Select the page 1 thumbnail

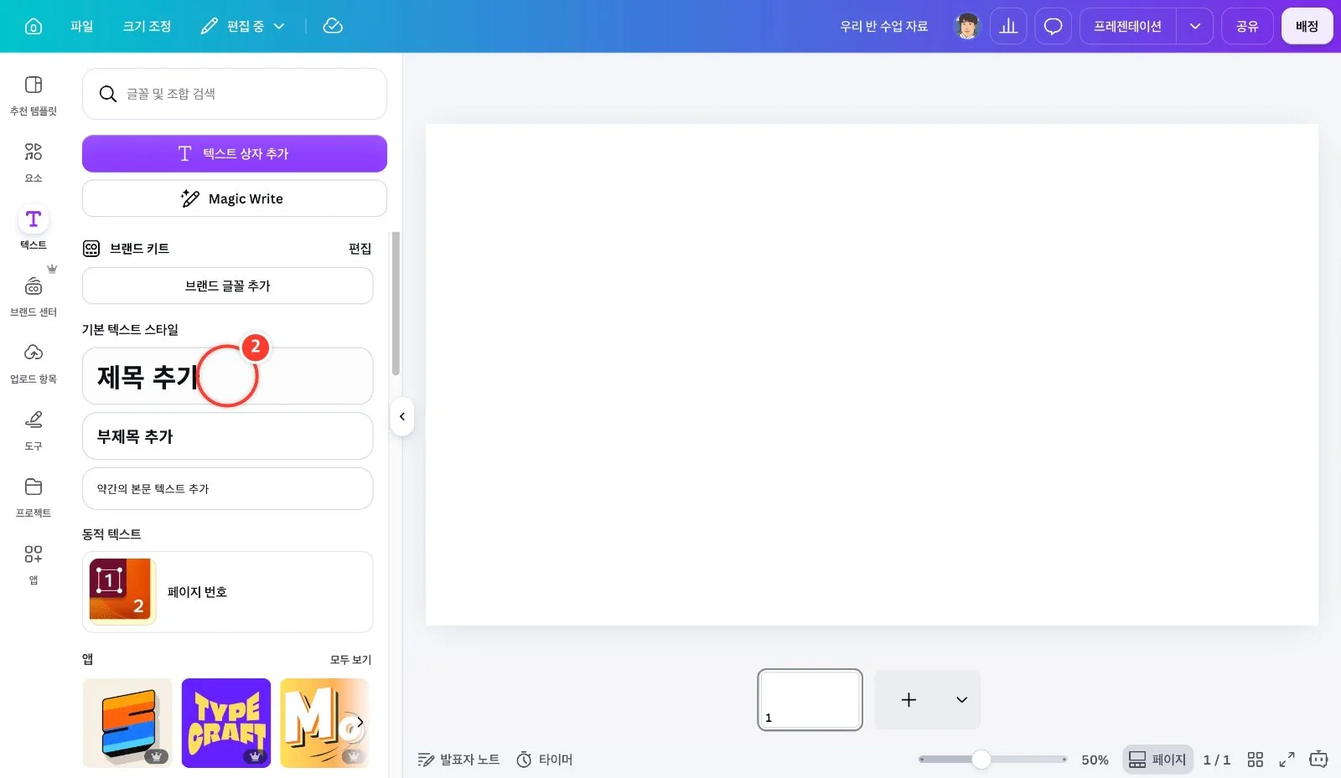pyautogui.click(x=810, y=699)
